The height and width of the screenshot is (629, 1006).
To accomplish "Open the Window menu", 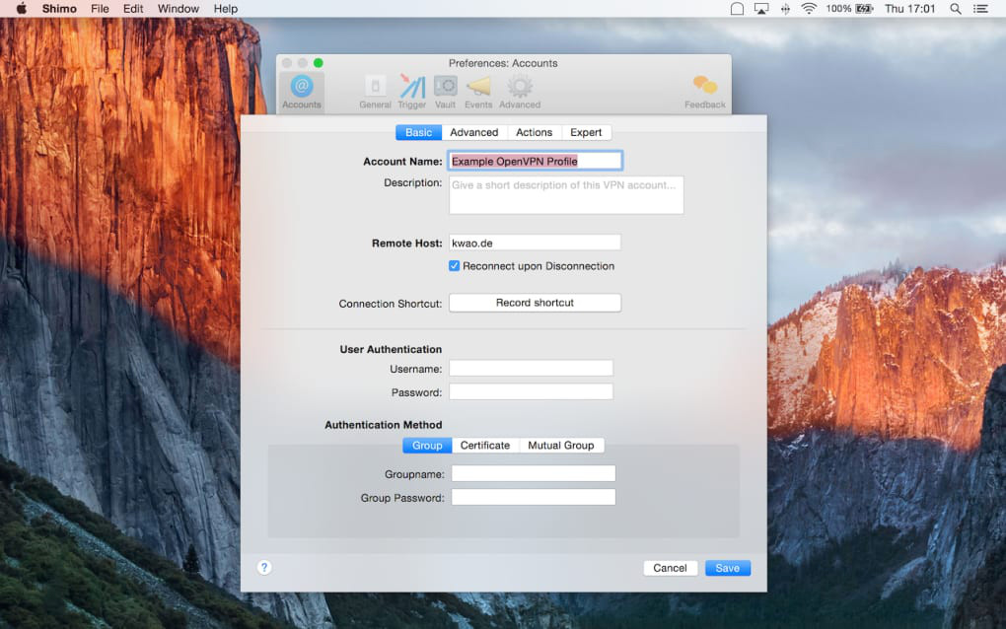I will pos(178,8).
